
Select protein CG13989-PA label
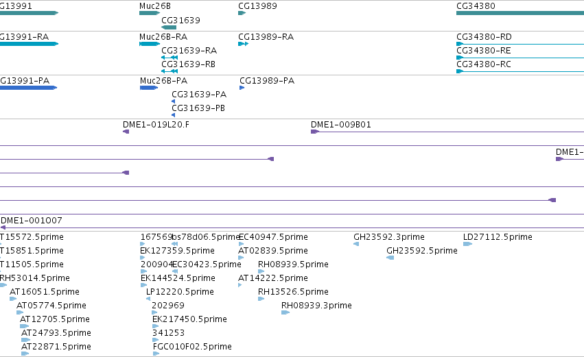(267, 81)
